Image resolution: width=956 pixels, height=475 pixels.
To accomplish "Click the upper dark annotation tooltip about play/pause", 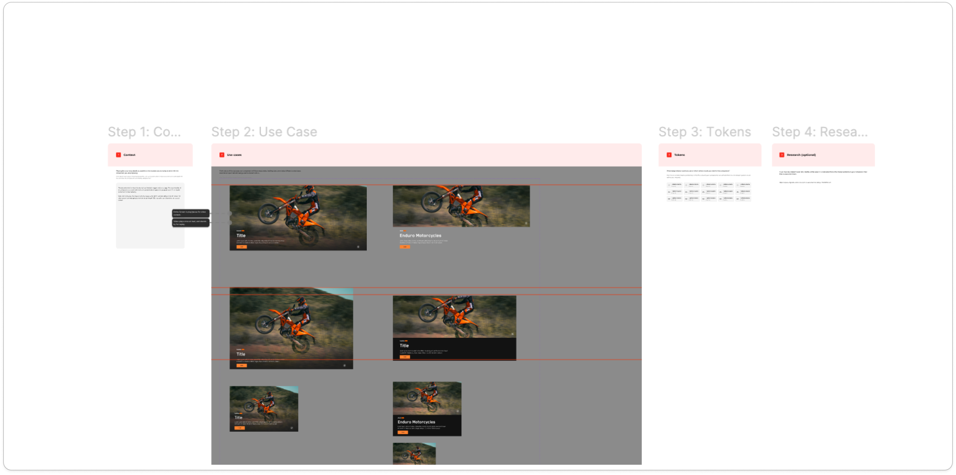I will pyautogui.click(x=190, y=213).
